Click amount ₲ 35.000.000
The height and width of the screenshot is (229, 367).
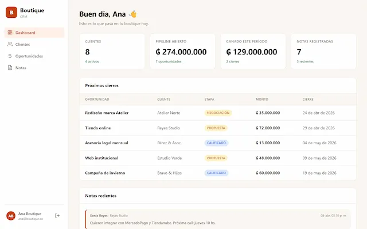tap(268, 113)
